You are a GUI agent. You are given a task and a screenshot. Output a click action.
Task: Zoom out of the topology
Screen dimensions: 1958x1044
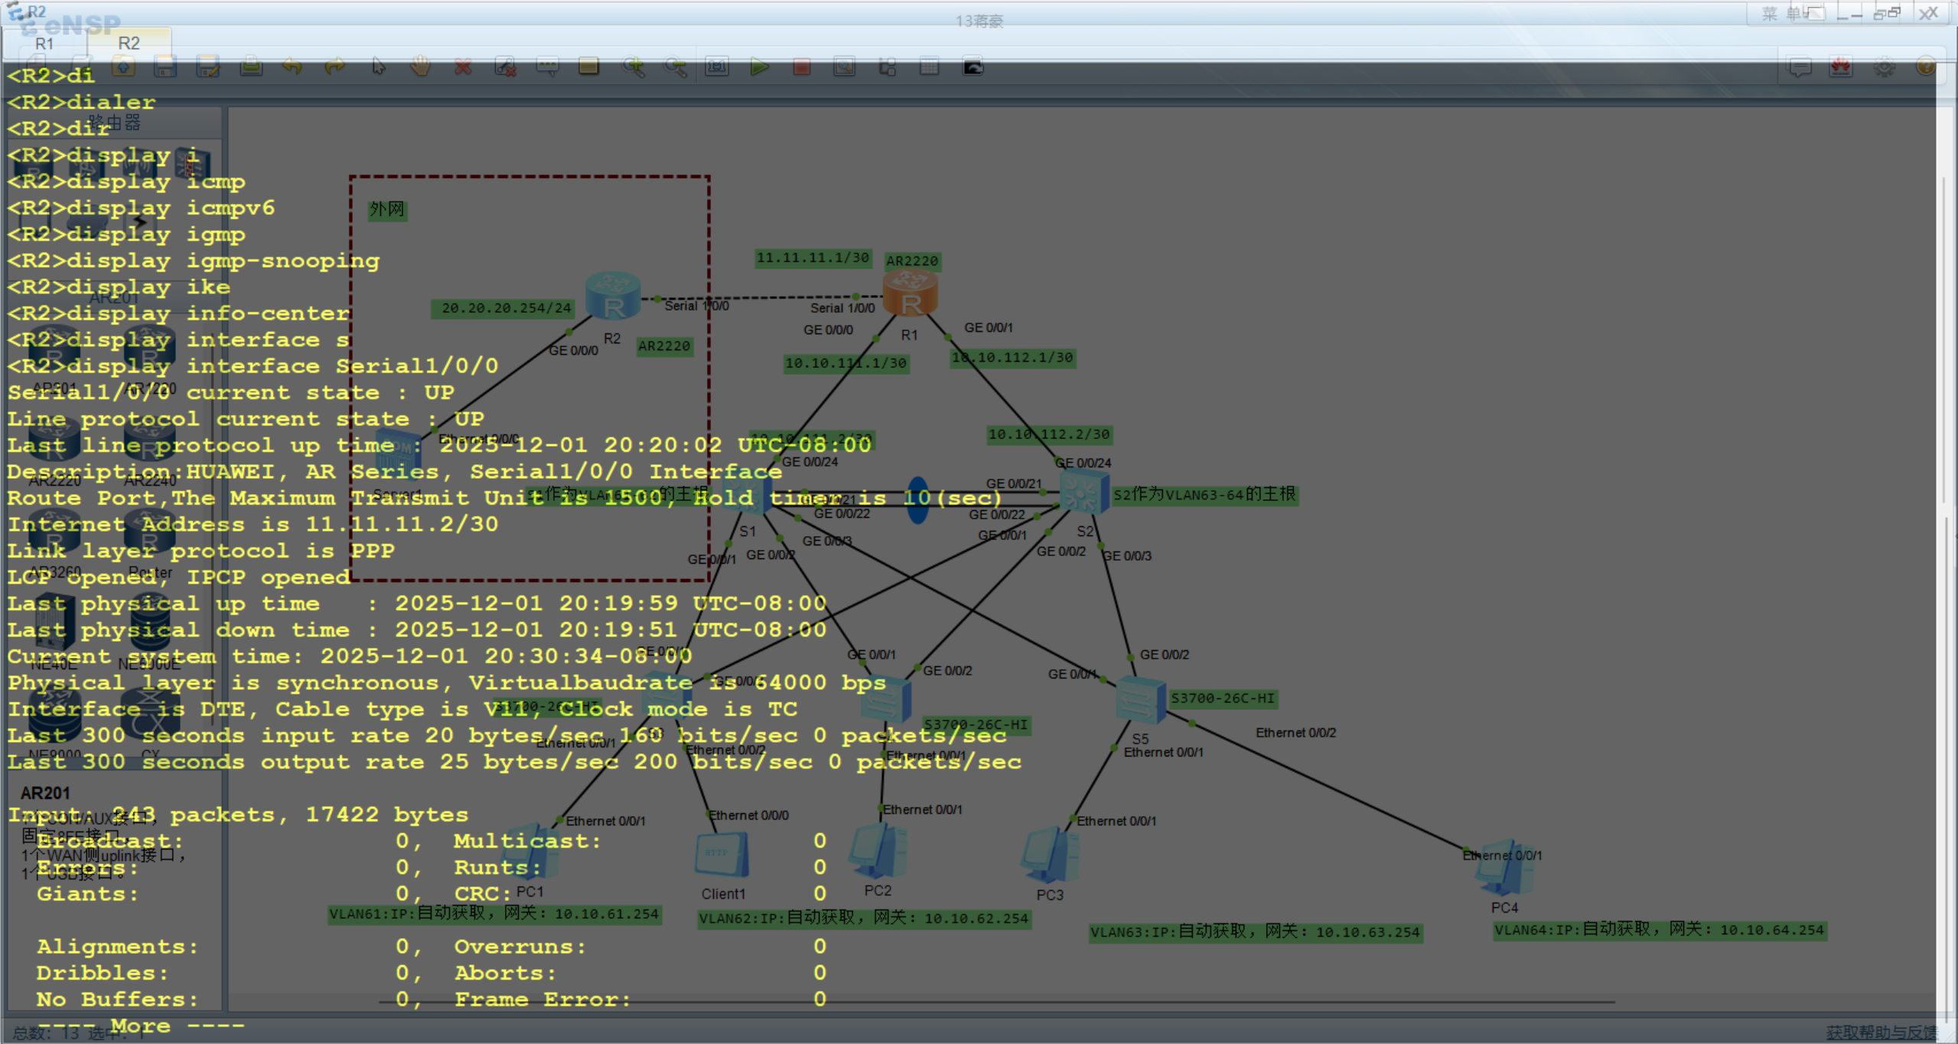pos(675,67)
